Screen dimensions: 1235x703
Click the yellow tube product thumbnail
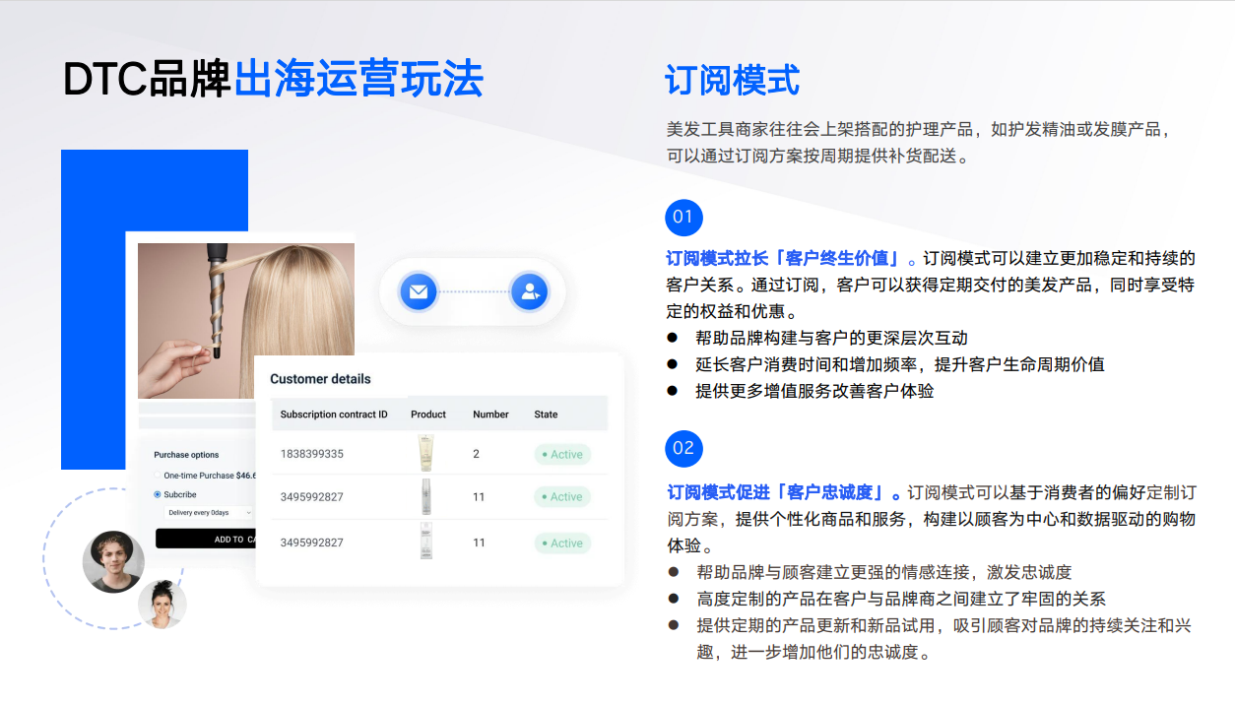coord(425,454)
